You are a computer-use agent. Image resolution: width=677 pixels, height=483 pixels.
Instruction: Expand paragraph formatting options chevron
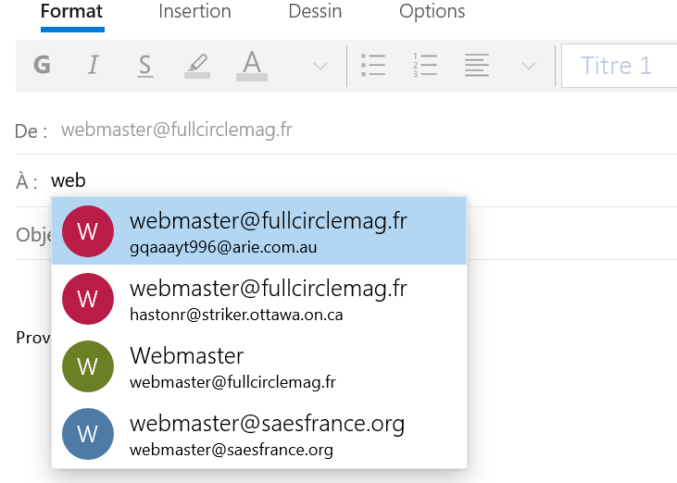point(529,66)
